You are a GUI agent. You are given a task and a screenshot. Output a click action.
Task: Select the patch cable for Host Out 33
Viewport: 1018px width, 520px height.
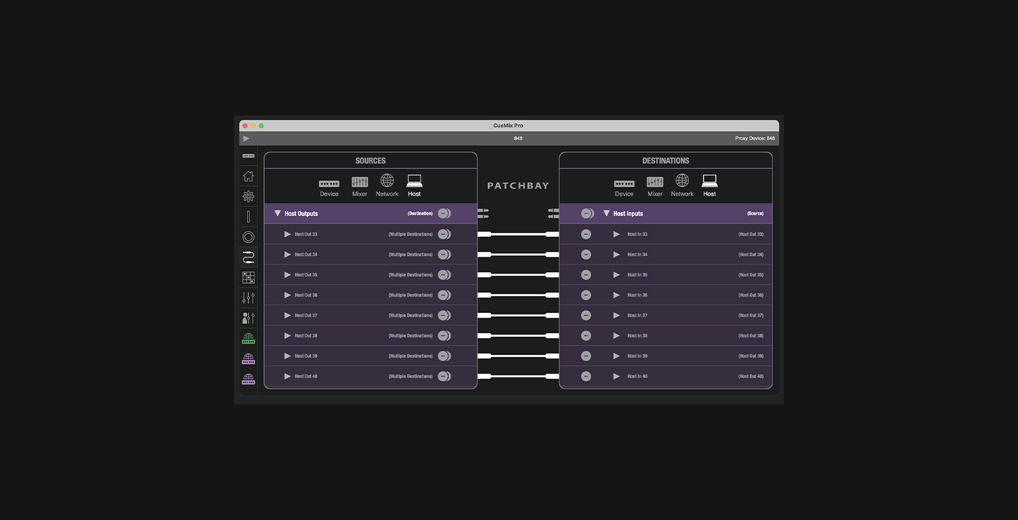pyautogui.click(x=519, y=234)
